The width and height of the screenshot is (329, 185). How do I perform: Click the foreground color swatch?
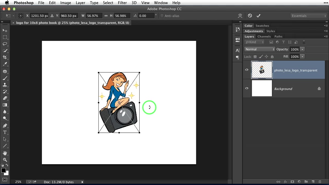coord(4,170)
